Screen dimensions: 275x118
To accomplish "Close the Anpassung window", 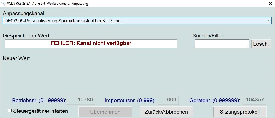I will click(x=270, y=4).
